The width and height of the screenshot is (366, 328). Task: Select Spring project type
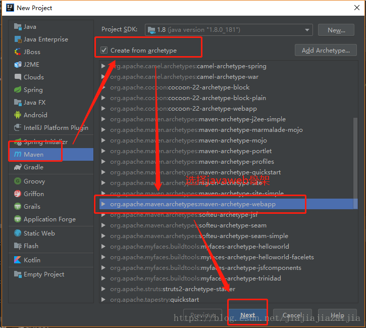[51, 90]
